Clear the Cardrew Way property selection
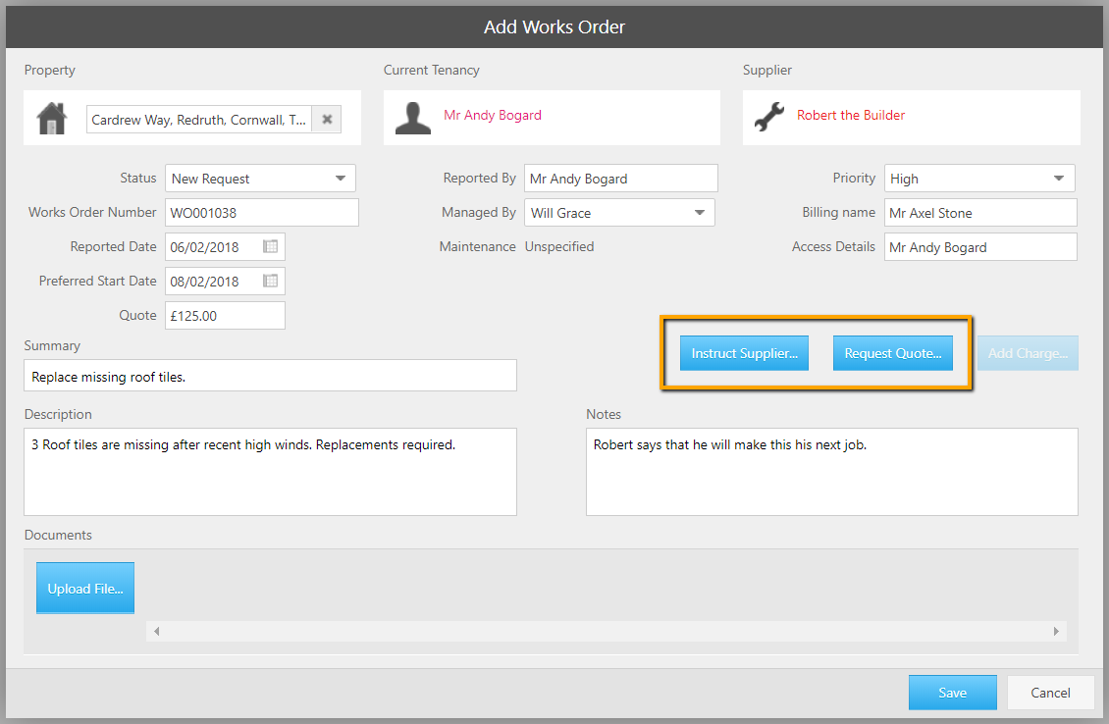 click(327, 120)
